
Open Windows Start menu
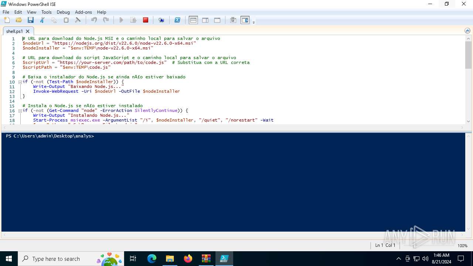[x=9, y=259]
